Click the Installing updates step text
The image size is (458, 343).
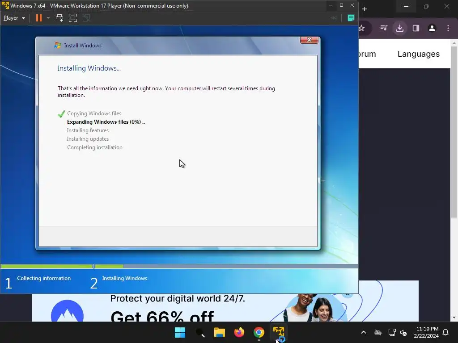coord(88,139)
